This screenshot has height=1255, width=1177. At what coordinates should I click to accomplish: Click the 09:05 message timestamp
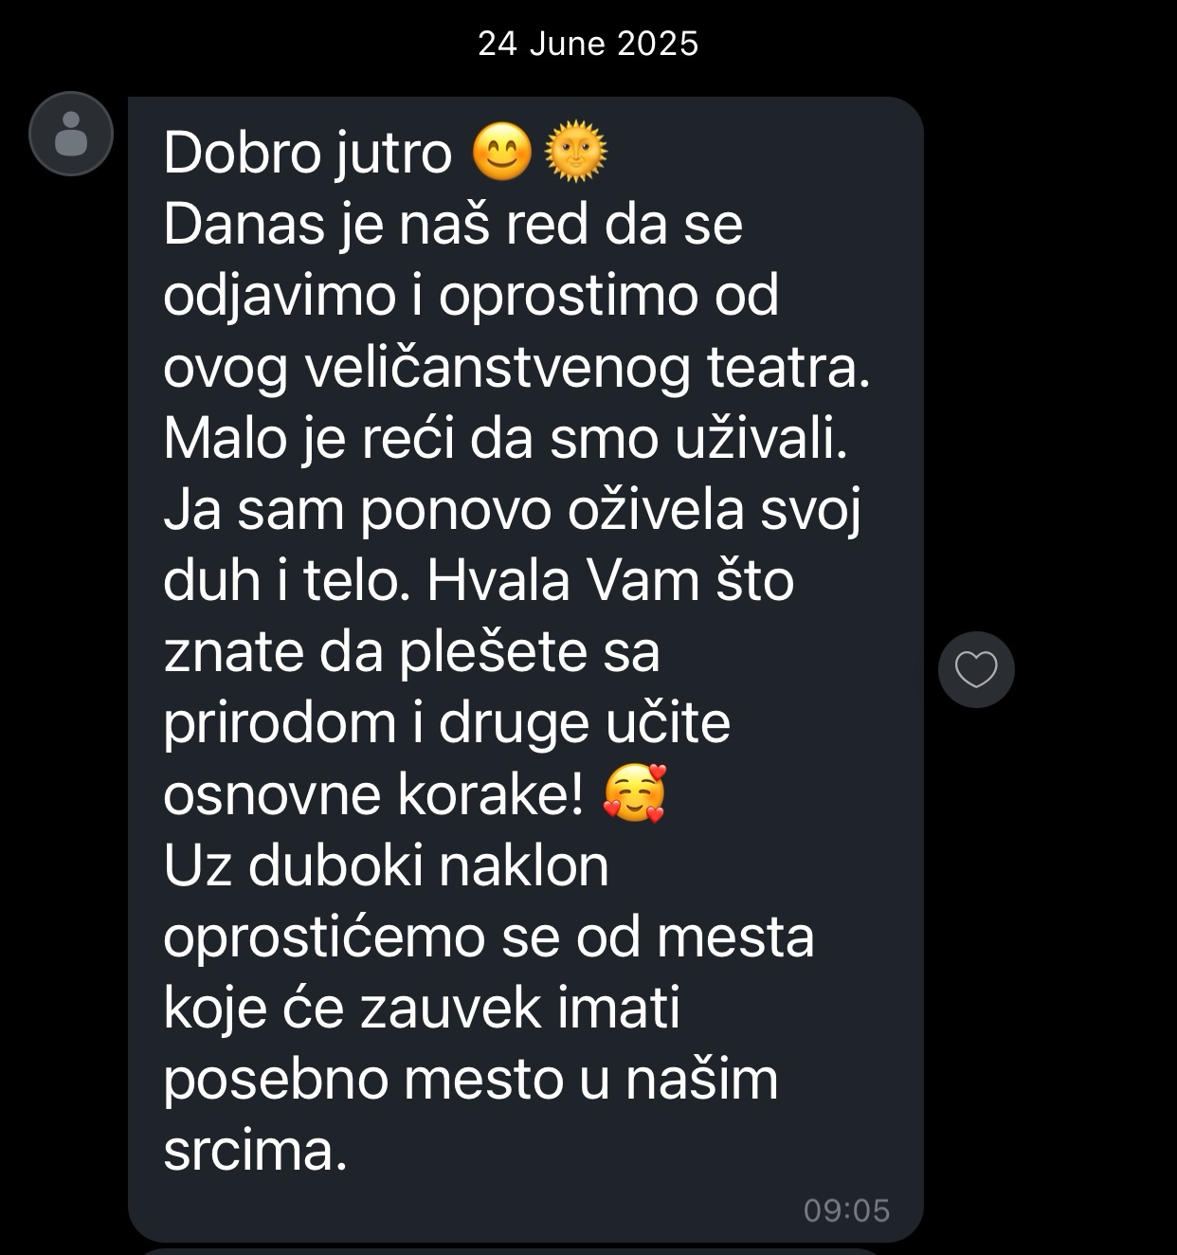[x=846, y=1210]
